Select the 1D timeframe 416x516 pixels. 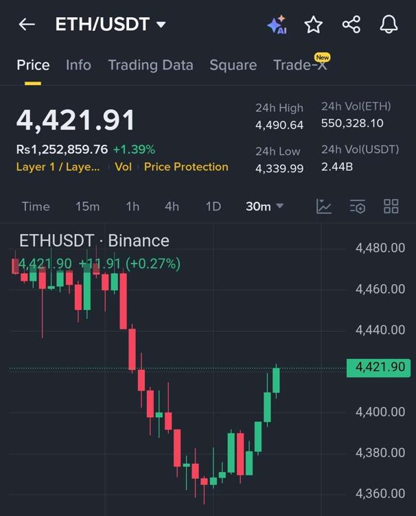(x=213, y=207)
